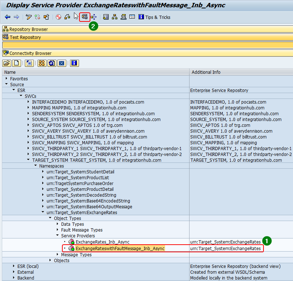Click the open folder icon
293x281 pixels.
7,63
